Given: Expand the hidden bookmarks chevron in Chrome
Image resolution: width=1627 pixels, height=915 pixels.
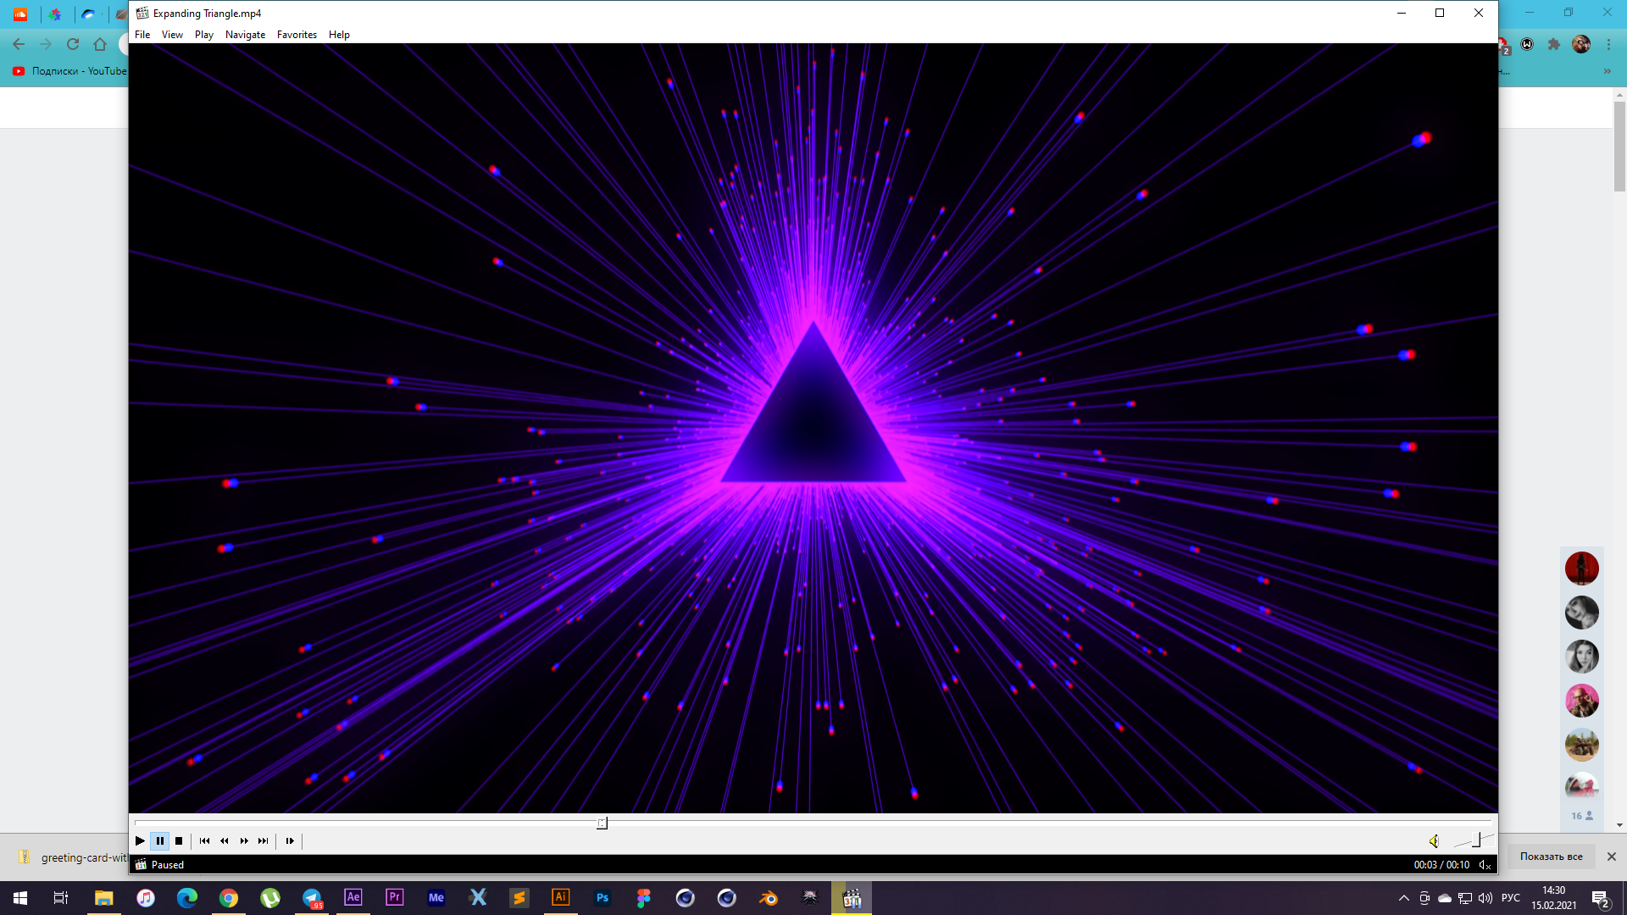Looking at the screenshot, I should [1608, 71].
